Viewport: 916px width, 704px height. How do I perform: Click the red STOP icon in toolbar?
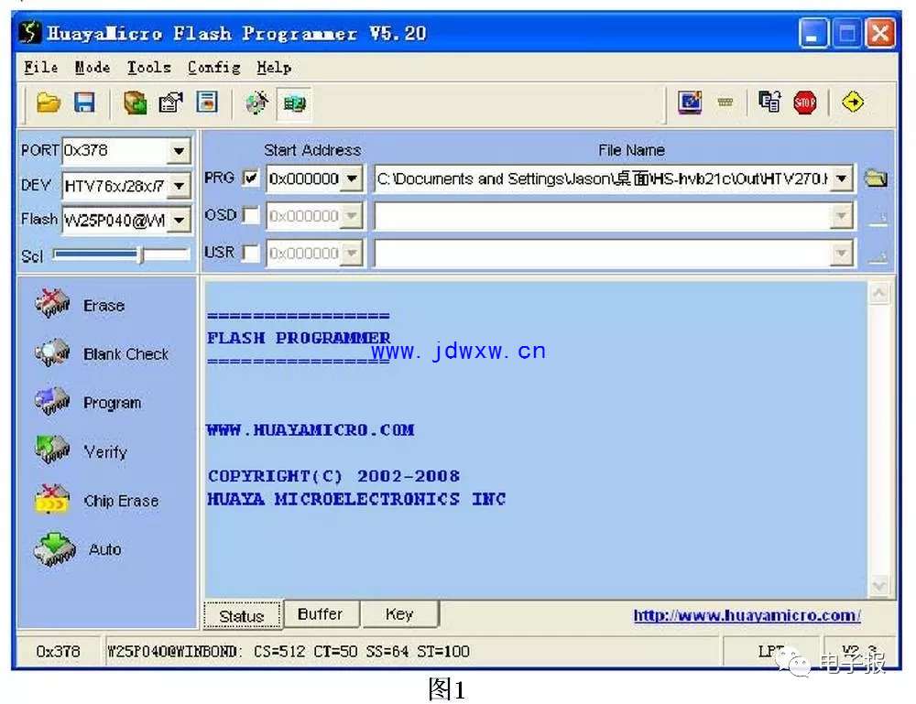point(804,103)
